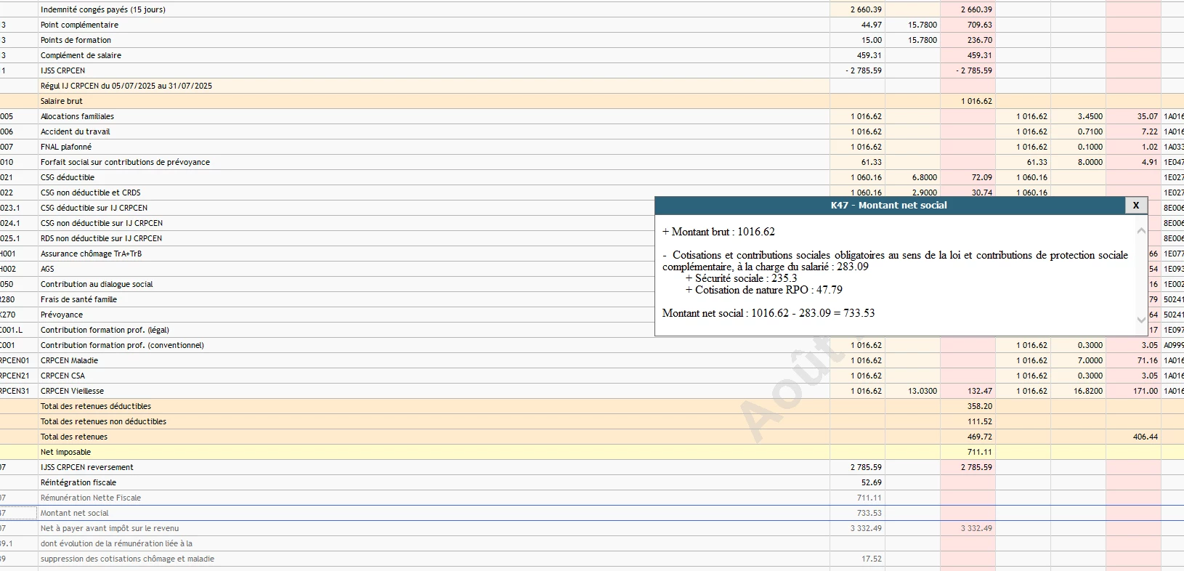Select 'Net à payer avant impôt sur le revenu'
This screenshot has height=571, width=1184.
(x=110, y=528)
